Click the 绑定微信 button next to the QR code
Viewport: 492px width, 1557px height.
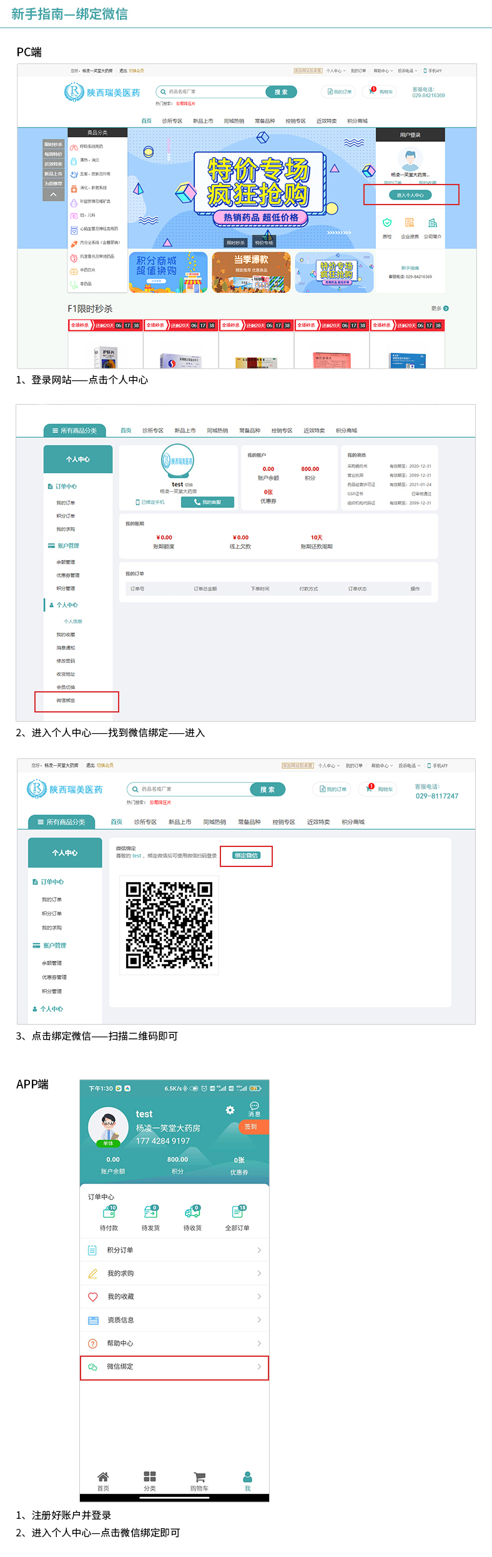click(x=246, y=855)
